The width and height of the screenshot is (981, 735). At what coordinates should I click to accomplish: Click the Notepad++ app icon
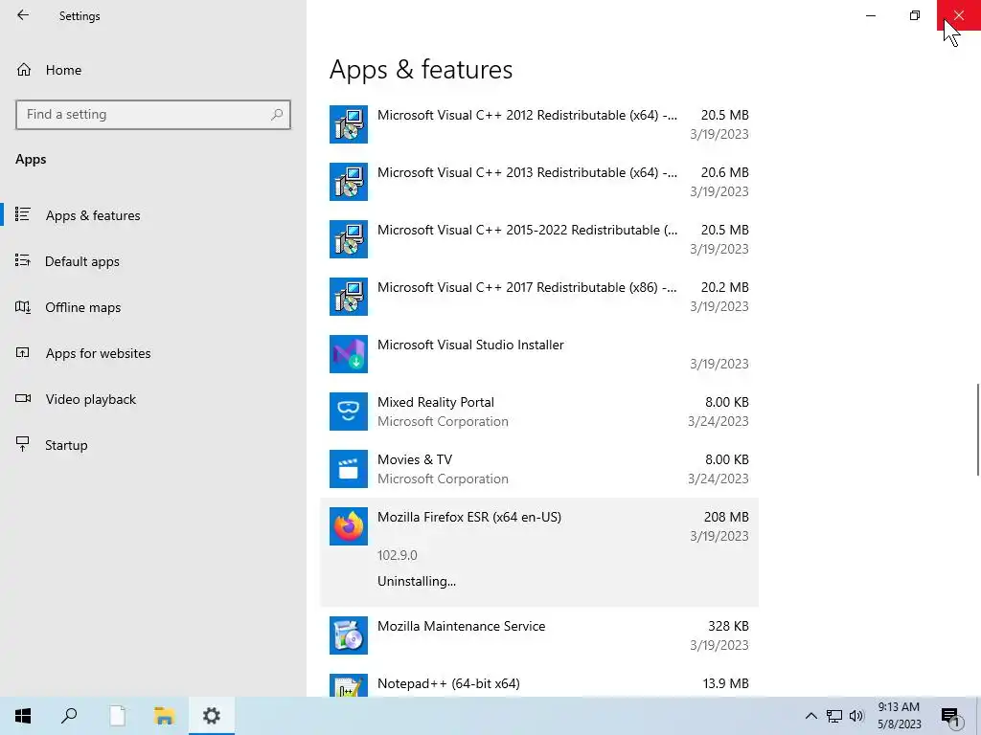pos(349,686)
